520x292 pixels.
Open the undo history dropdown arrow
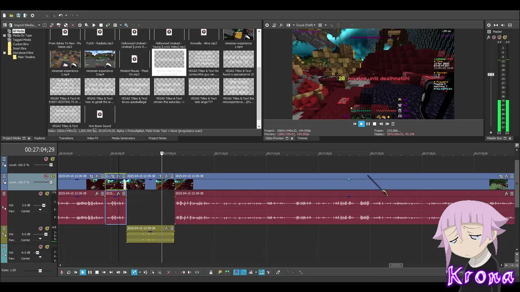click(x=66, y=15)
